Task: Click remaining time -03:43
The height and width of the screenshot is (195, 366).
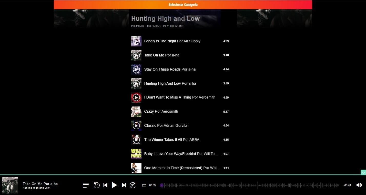Action: (347, 185)
